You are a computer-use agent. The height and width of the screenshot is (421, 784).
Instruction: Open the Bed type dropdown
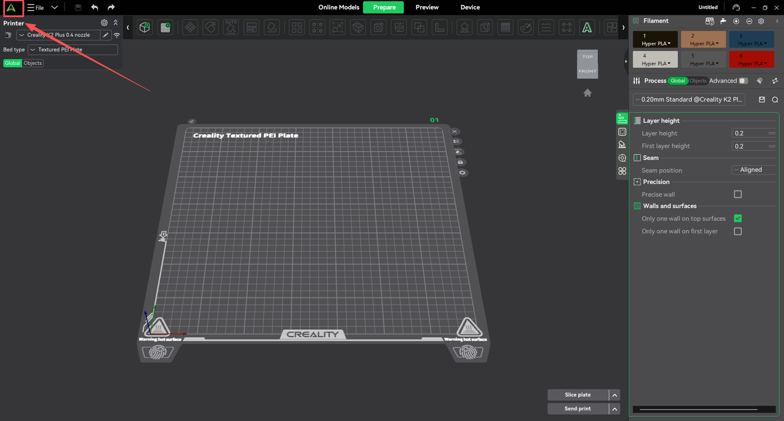coord(73,50)
